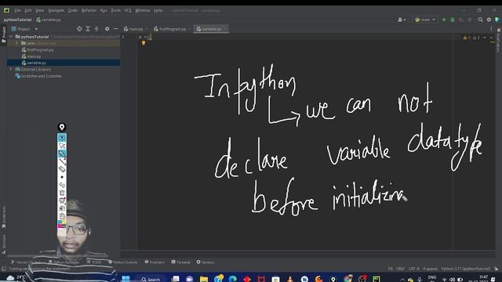Collapse the pythonTutorial root folder
This screenshot has height=282, width=502.
tap(11, 37)
